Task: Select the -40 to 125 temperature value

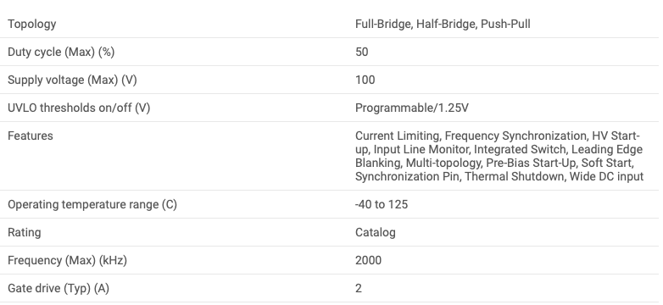Action: pos(382,204)
